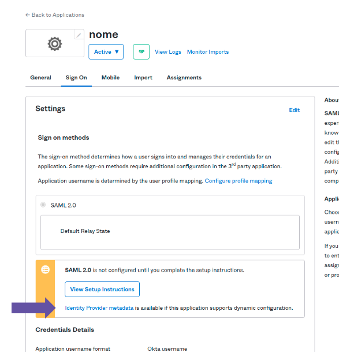Open Monitor Imports link
The height and width of the screenshot is (352, 339).
[208, 52]
